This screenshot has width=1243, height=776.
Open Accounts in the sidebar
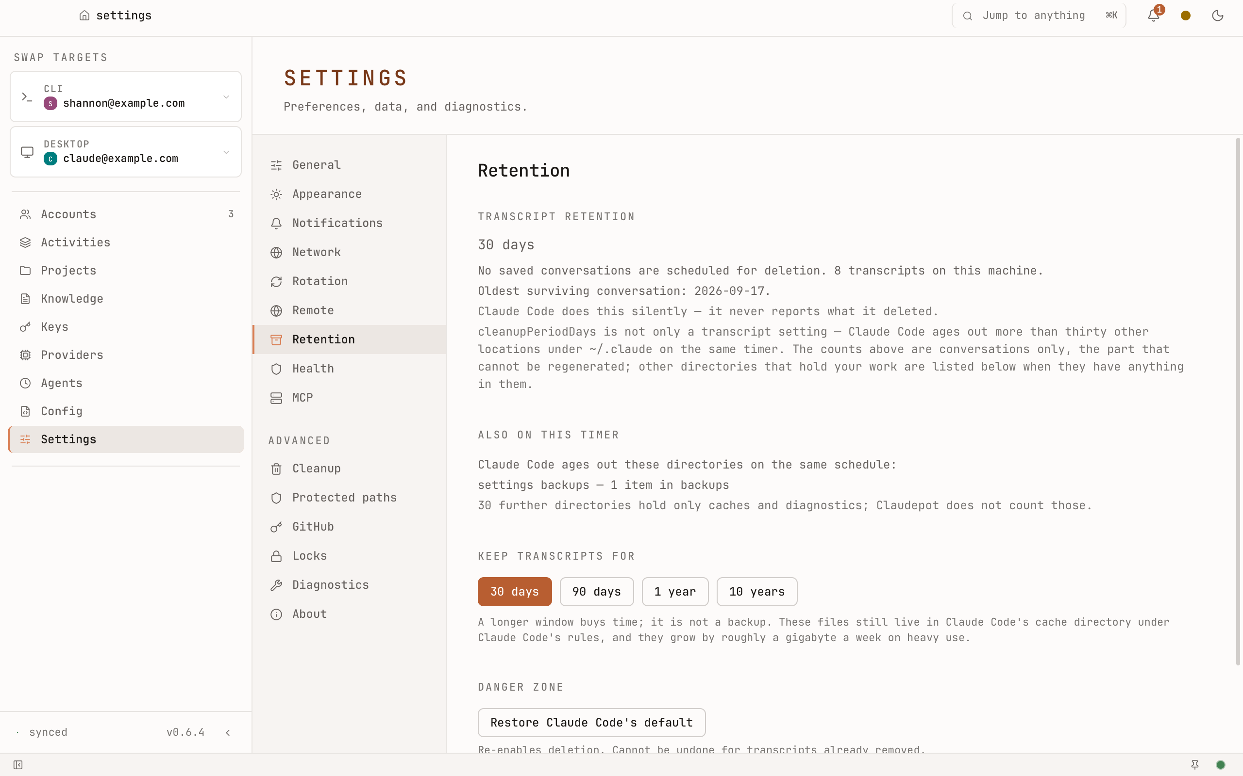pos(126,214)
